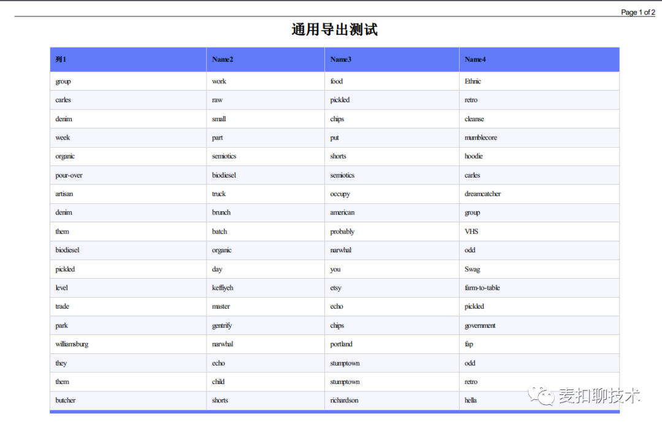662x425 pixels.
Task: Click the dreamcatcher cell
Action: pyautogui.click(x=484, y=194)
